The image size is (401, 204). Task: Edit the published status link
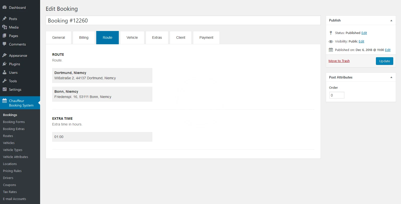[364, 33]
